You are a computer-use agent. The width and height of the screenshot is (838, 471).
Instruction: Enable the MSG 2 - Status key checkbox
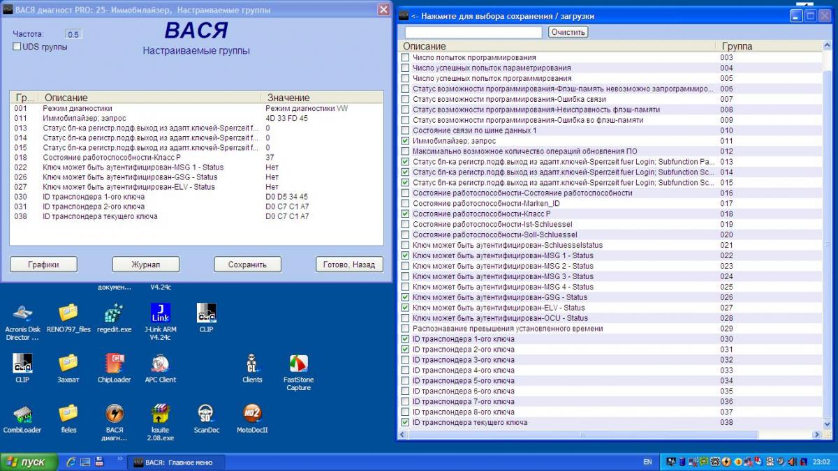pyautogui.click(x=405, y=266)
